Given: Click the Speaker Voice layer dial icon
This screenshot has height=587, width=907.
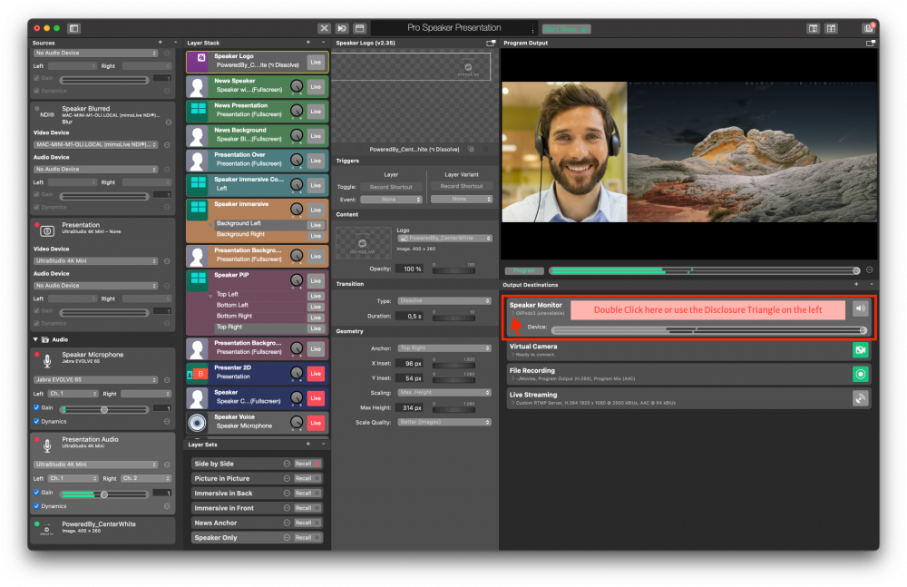Looking at the screenshot, I should (297, 423).
